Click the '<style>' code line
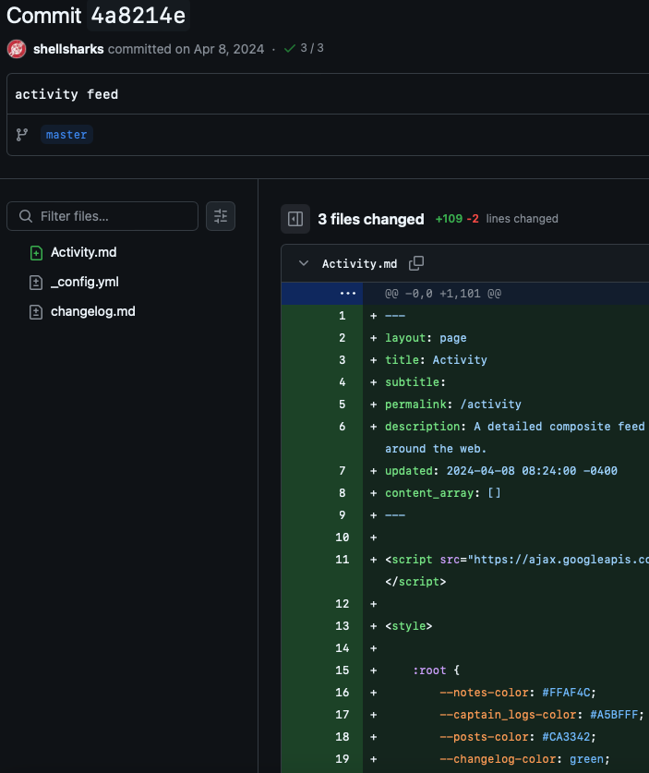 409,626
